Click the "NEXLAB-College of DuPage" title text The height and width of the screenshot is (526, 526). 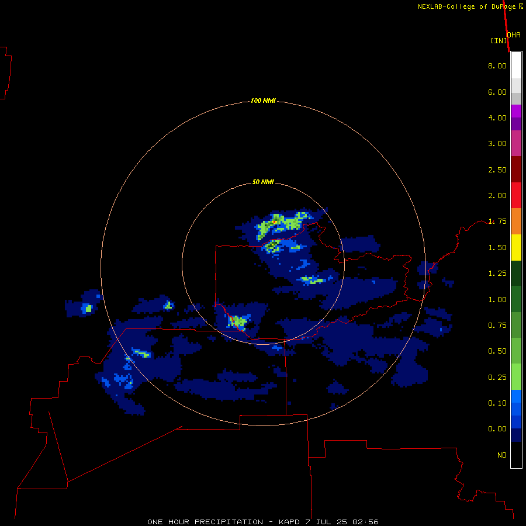click(468, 6)
